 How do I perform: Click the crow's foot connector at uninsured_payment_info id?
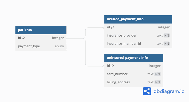coord(103,66)
